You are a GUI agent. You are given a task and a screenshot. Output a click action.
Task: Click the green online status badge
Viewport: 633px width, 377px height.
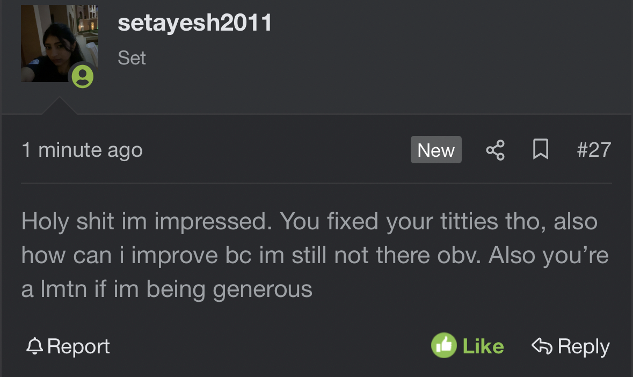pos(83,77)
